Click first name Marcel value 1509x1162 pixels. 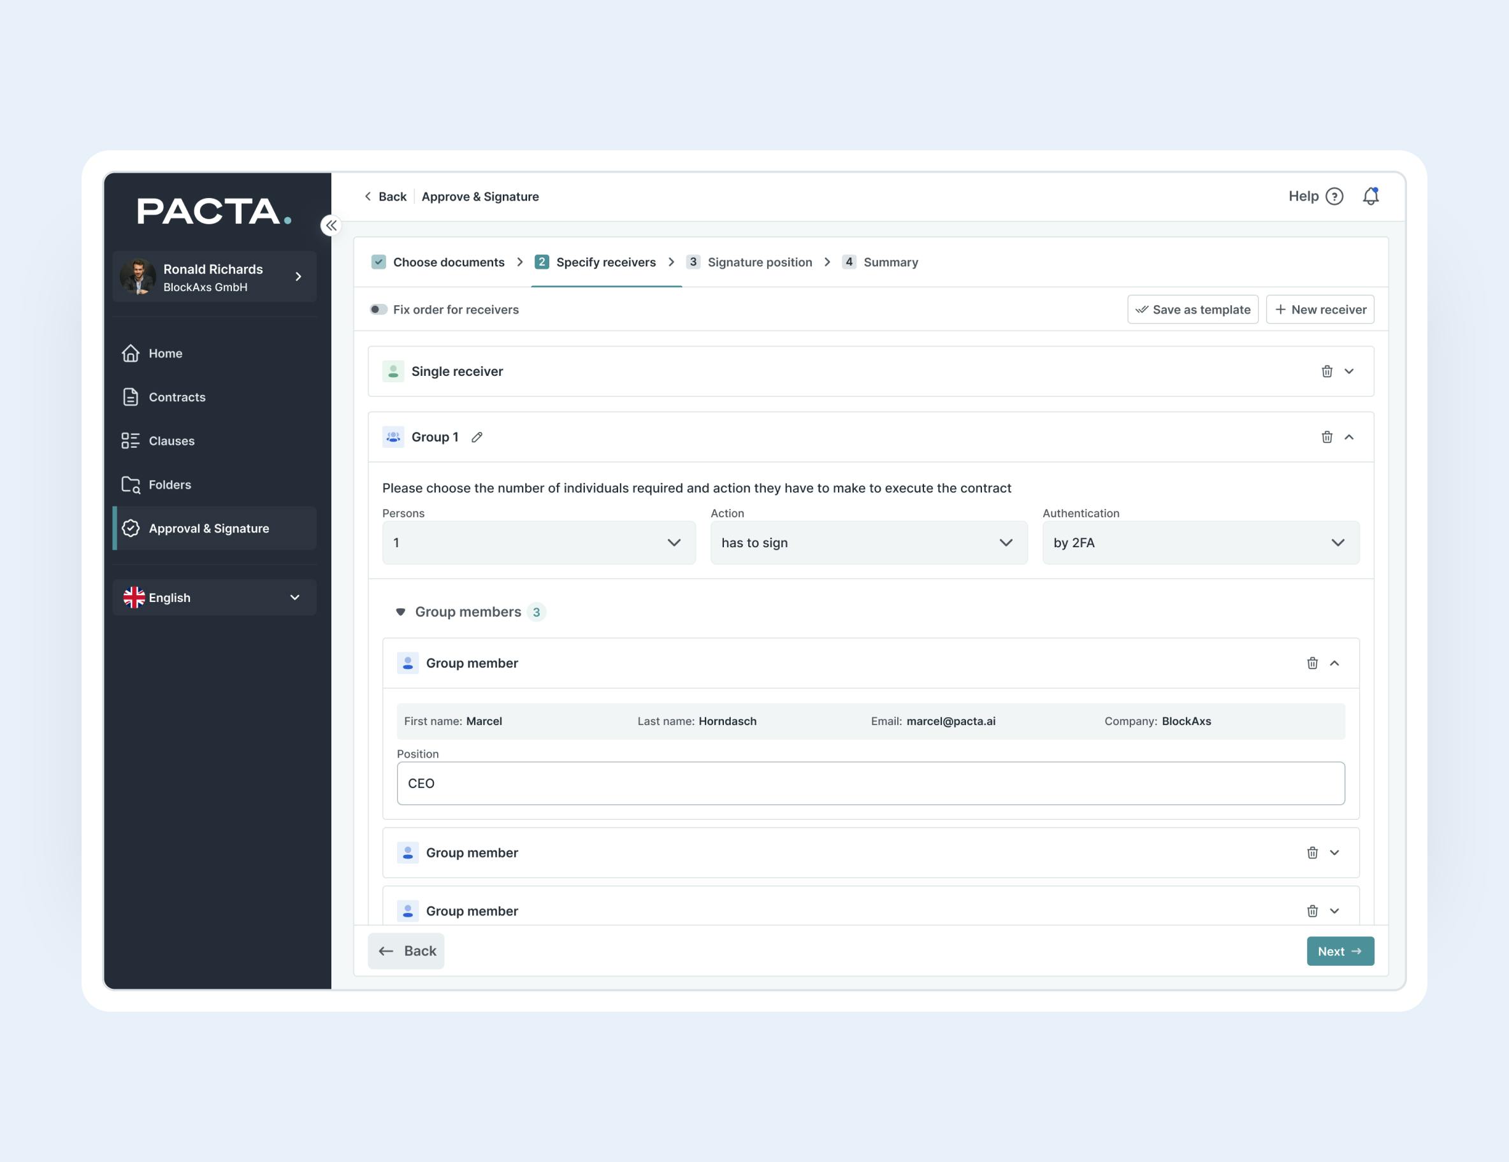484,721
